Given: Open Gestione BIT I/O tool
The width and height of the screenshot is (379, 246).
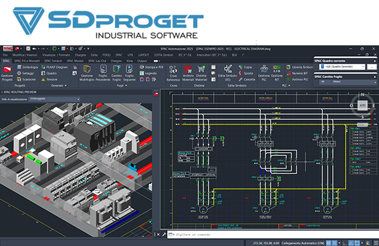Looking at the screenshot, I should click(x=277, y=73).
